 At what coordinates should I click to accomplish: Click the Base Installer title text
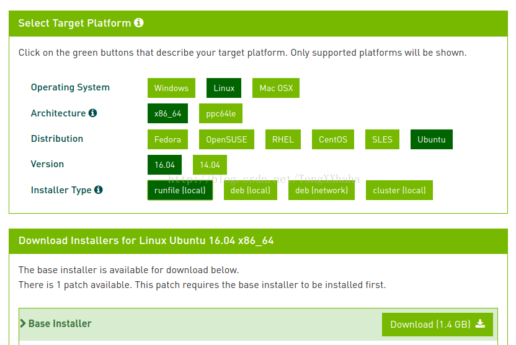coord(60,324)
